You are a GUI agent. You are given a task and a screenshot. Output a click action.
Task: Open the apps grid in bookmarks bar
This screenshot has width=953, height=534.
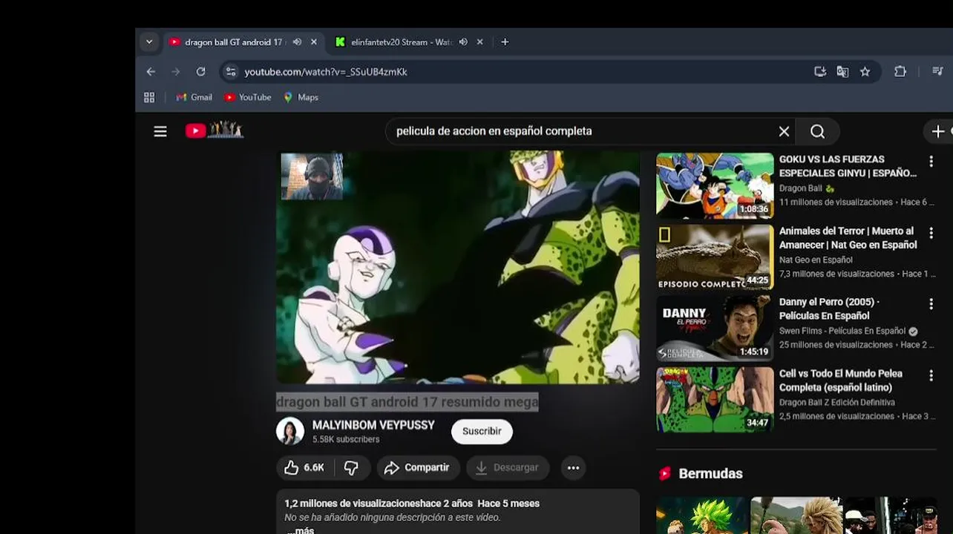[149, 97]
